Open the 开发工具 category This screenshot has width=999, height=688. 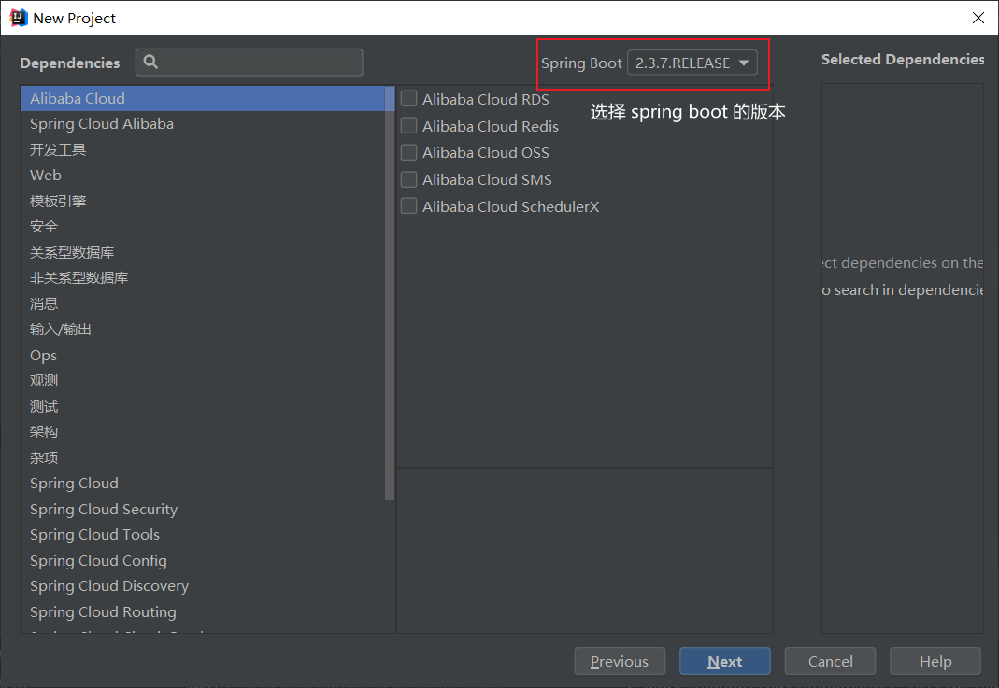pyautogui.click(x=203, y=149)
